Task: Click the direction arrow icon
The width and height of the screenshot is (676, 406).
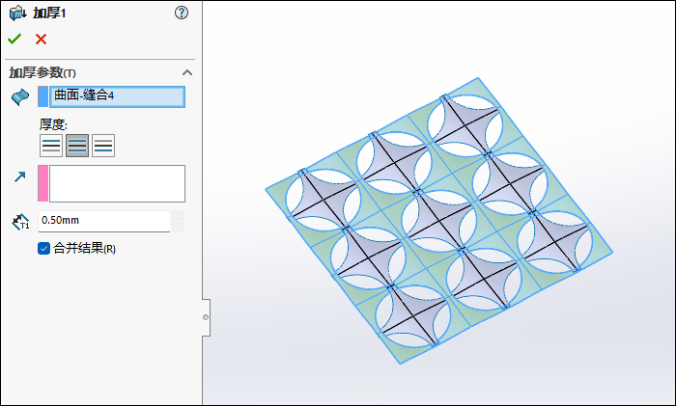Action: coord(20,176)
